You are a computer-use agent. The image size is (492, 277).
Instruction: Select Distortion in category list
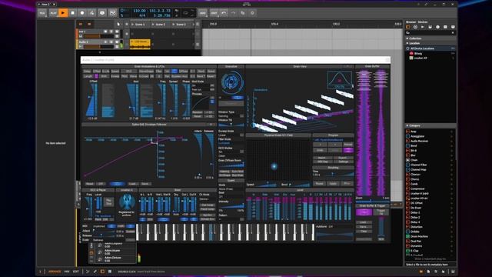(x=417, y=227)
